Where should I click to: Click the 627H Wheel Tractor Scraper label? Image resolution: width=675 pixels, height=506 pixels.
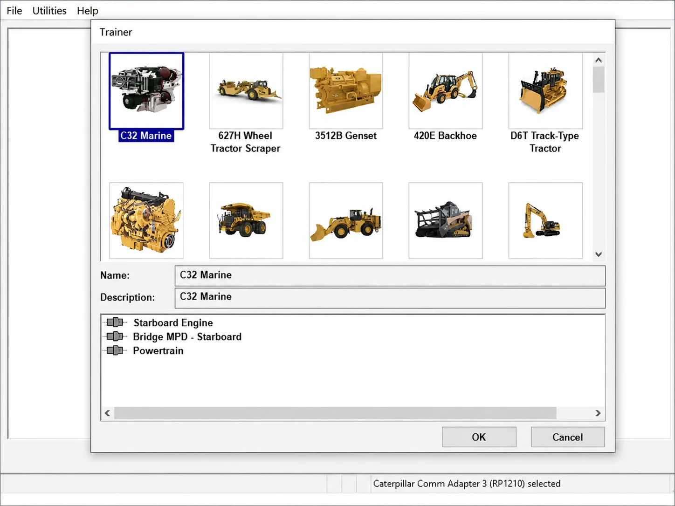coord(246,142)
